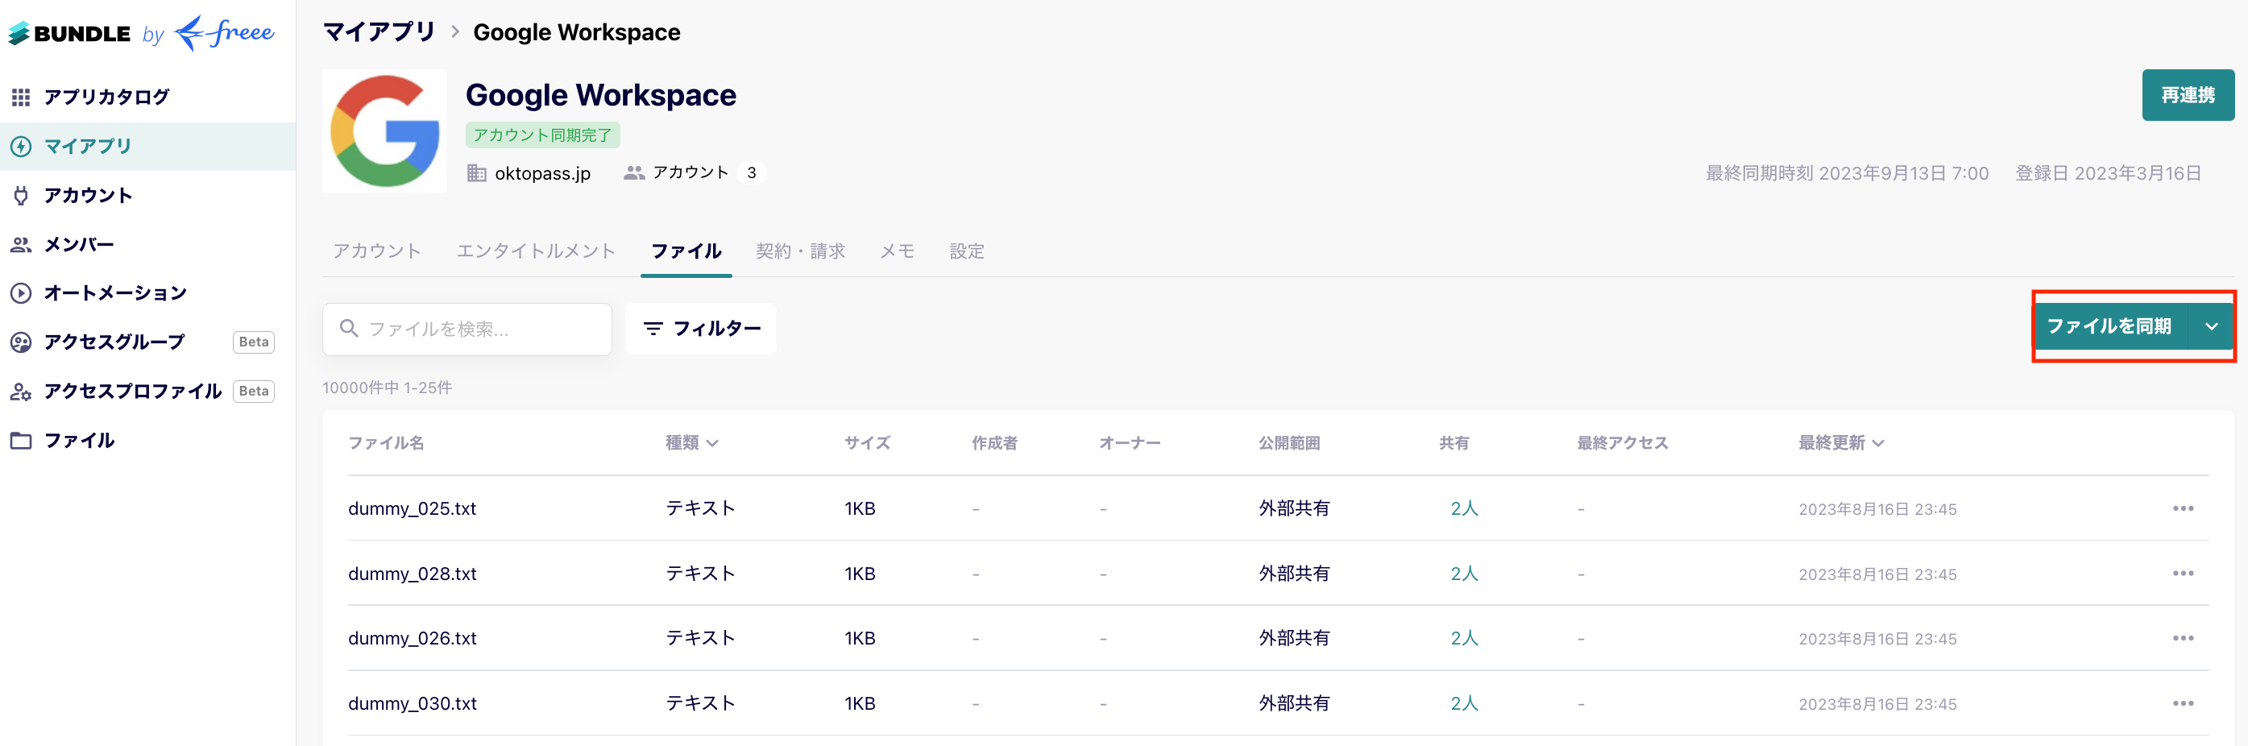Click the Google Workspace logo thumbnail
Screen dimensions: 2248x746
[x=384, y=131]
